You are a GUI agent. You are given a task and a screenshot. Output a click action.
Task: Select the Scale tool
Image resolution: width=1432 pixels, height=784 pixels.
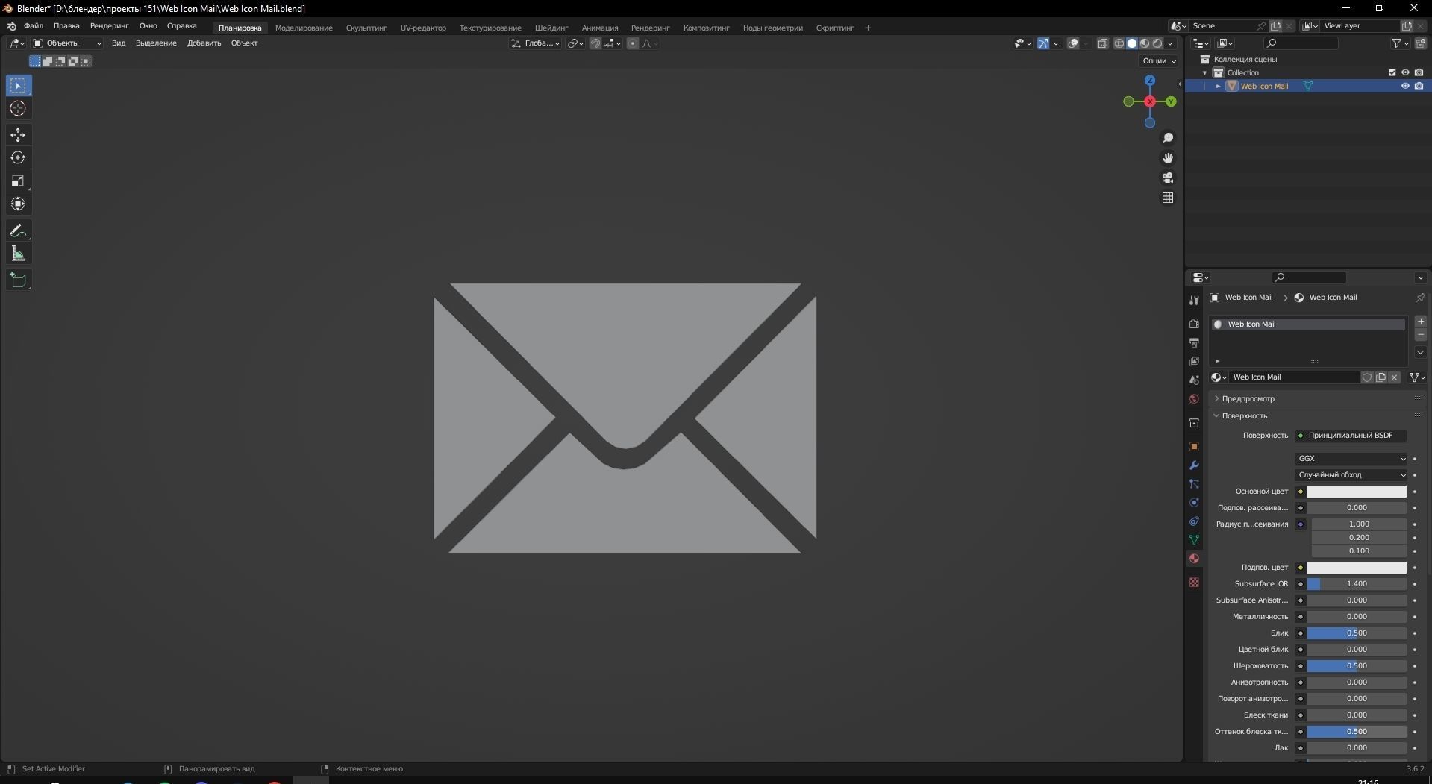point(19,181)
